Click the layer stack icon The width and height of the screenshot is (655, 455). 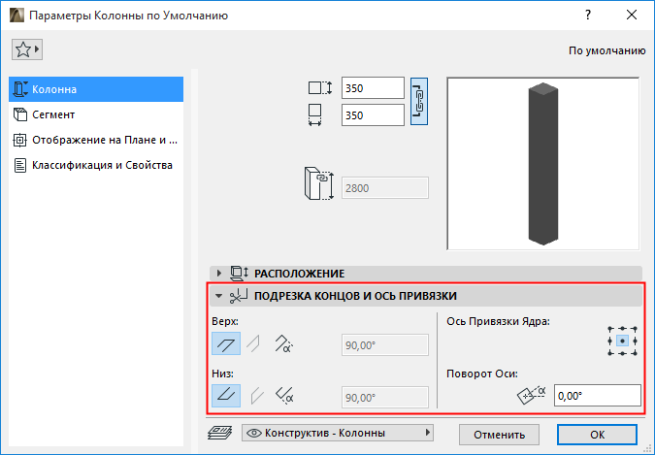[x=220, y=433]
